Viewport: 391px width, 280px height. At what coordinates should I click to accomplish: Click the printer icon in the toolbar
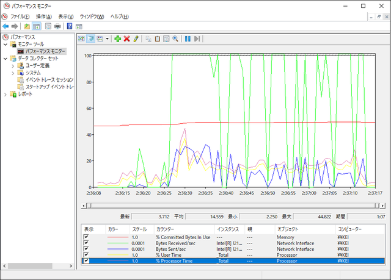click(57, 26)
